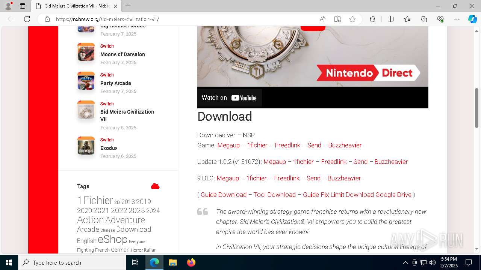Select the eShop tag
This screenshot has height=270, width=481.
point(112,239)
